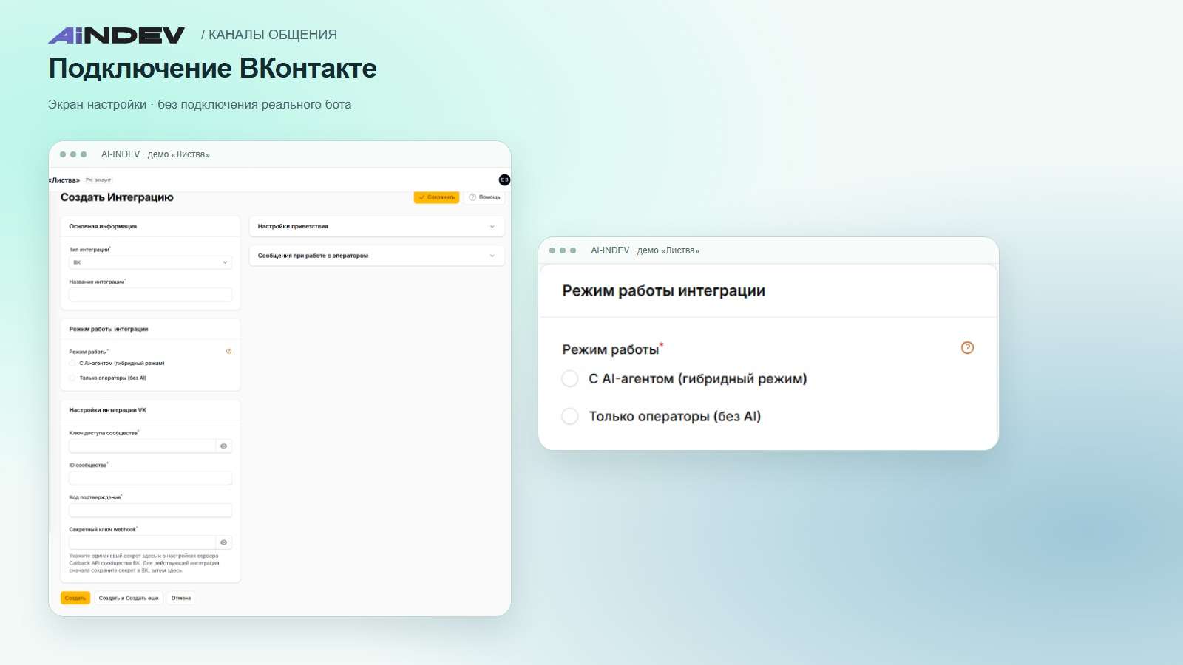The width and height of the screenshot is (1183, 665).
Task: Show the Ключ доступа сообщества value with eye icon
Action: point(223,446)
